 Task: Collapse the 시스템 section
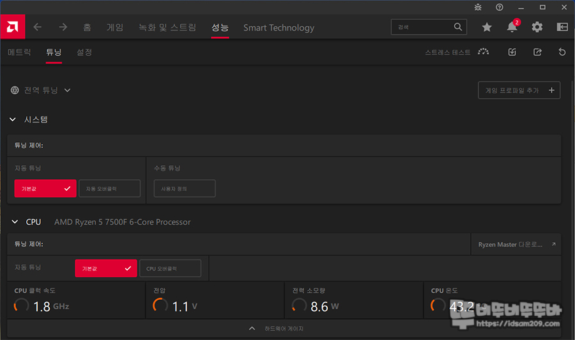pyautogui.click(x=13, y=119)
